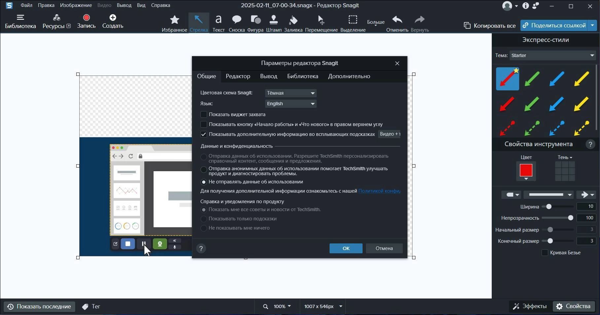The height and width of the screenshot is (315, 600).
Task: Switch to the Библиотека tab in dialog
Action: pyautogui.click(x=303, y=76)
